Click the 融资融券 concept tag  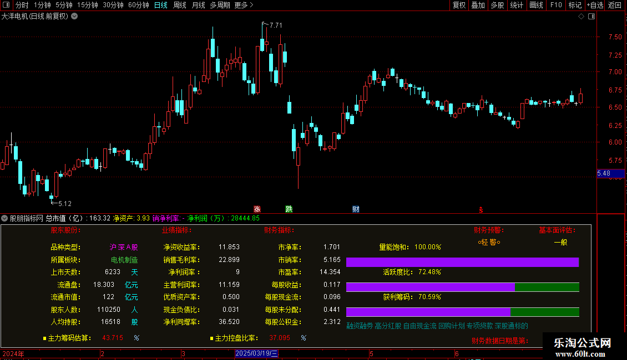(x=360, y=326)
